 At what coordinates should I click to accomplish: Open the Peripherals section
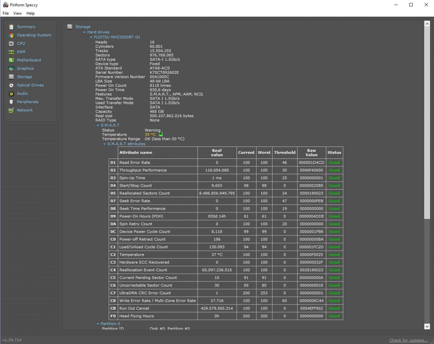[27, 102]
